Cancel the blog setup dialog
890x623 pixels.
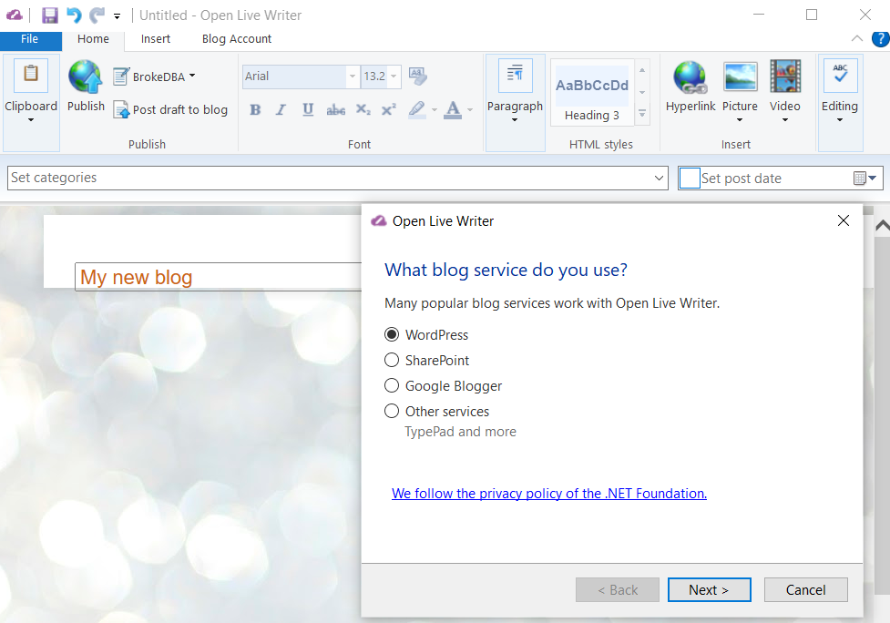coord(805,590)
